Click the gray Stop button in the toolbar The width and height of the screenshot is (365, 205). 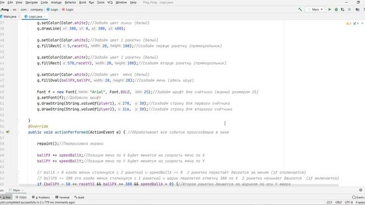[349, 10]
